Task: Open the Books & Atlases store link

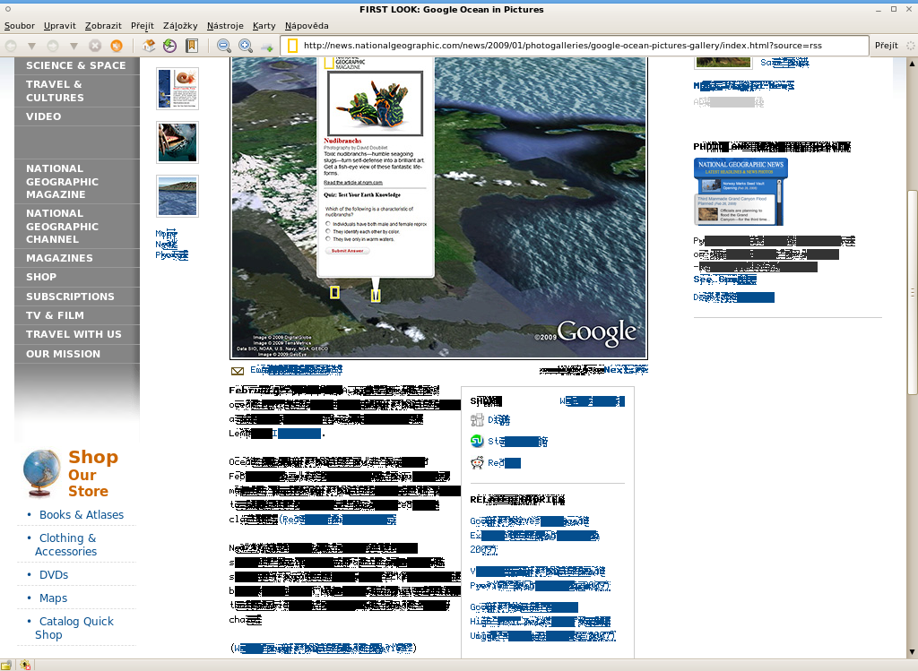Action: (82, 515)
